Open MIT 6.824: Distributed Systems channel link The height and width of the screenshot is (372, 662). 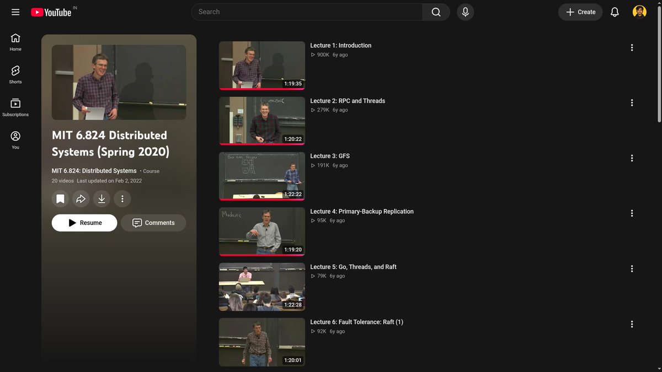pos(94,171)
